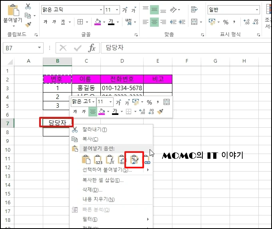The image size is (272, 229).
Task: Apply magenta fill color in the ribbon
Action: coord(98,22)
